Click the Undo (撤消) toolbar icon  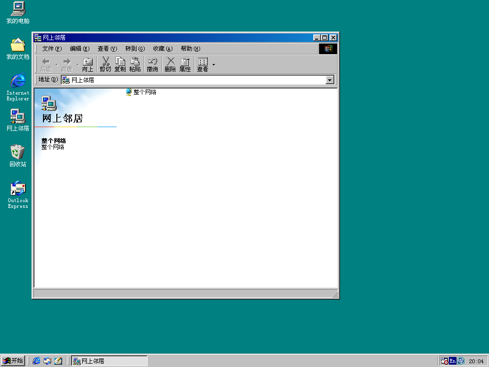coord(152,65)
